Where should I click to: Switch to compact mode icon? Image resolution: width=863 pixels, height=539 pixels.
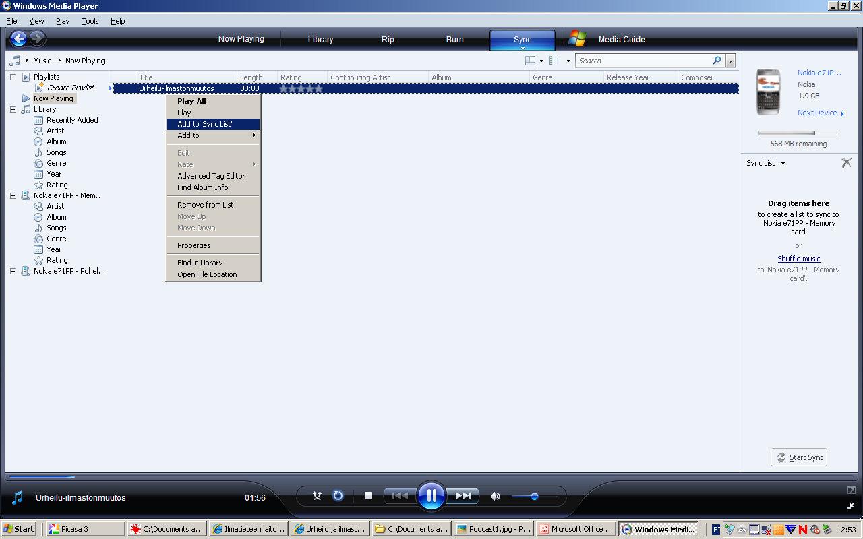pos(852,505)
